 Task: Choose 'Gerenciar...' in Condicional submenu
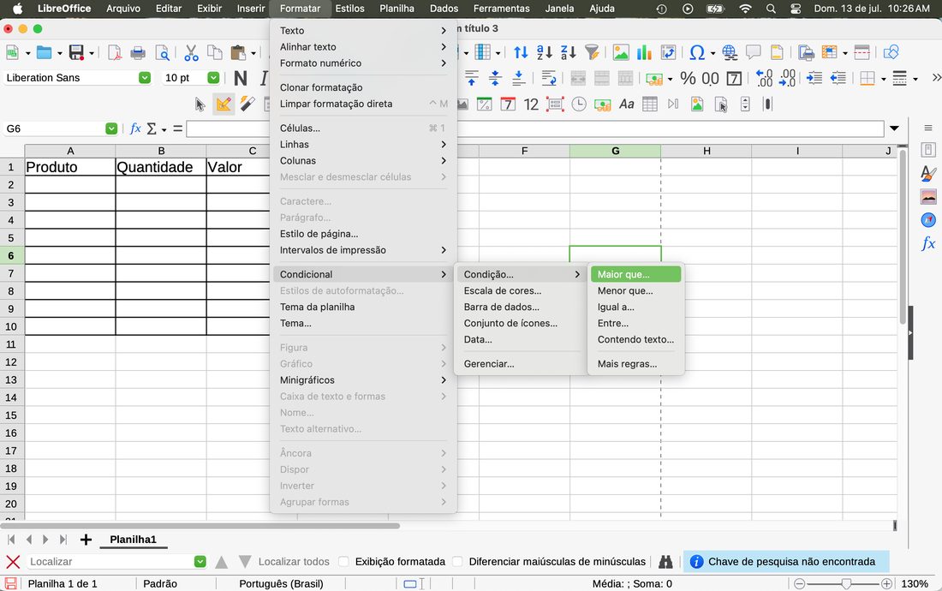click(x=521, y=364)
